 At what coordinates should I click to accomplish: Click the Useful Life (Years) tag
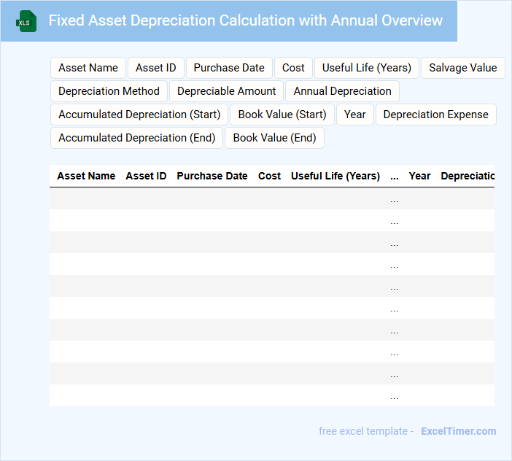pyautogui.click(x=367, y=68)
